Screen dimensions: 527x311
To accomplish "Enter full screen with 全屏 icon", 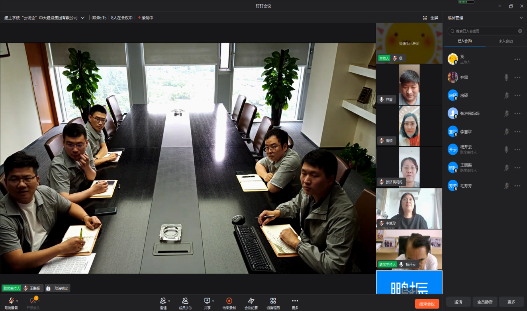I will (425, 18).
